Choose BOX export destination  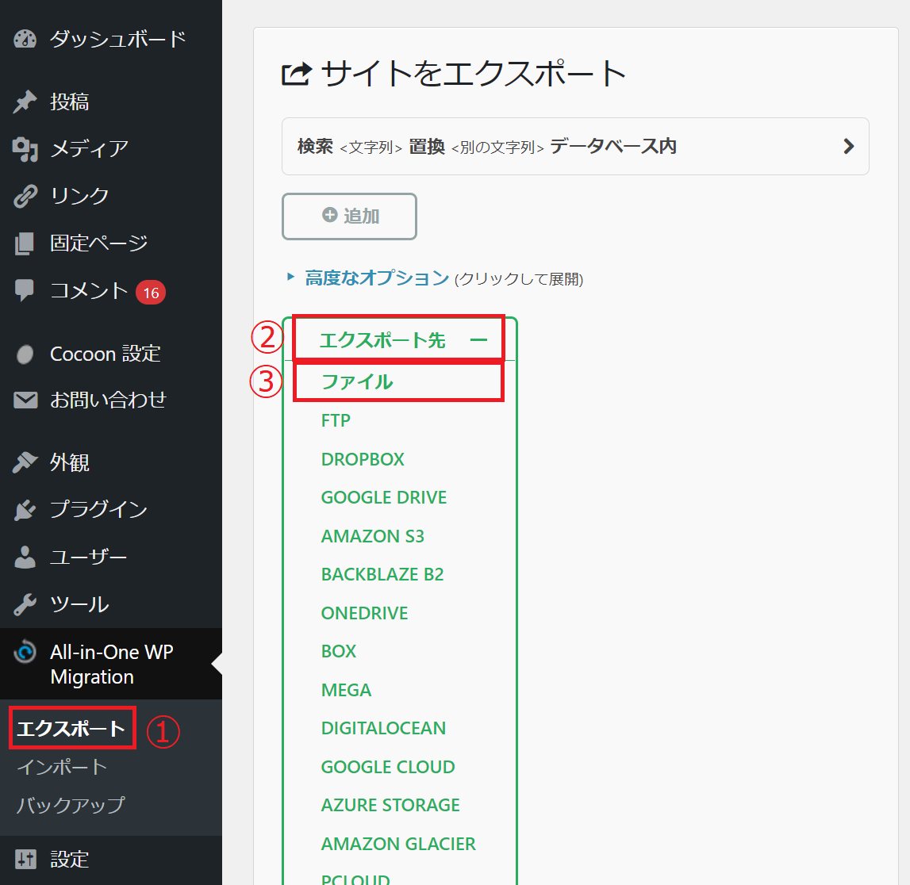338,651
